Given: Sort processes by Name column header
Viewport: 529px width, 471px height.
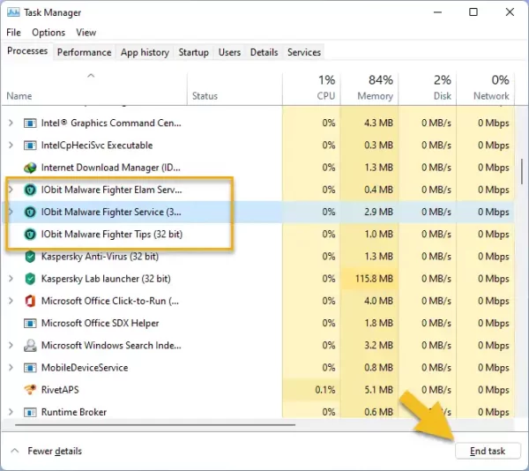Looking at the screenshot, I should click(x=94, y=88).
